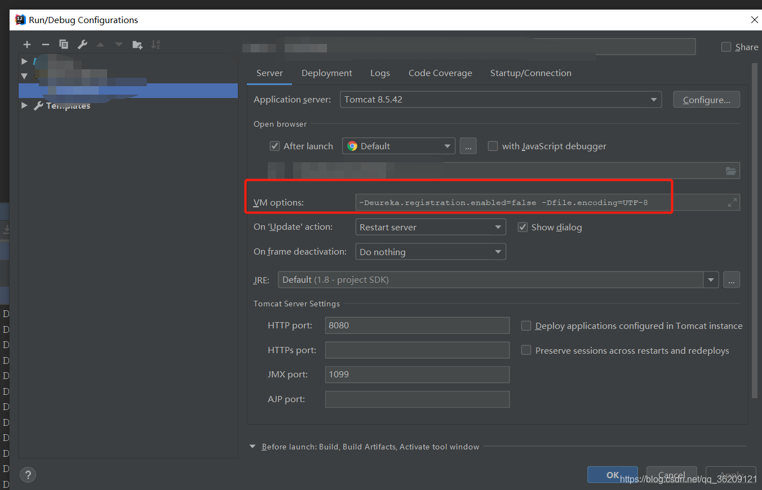Image resolution: width=762 pixels, height=490 pixels.
Task: Open On 'Update' action Restart server dropdown
Action: [x=431, y=227]
